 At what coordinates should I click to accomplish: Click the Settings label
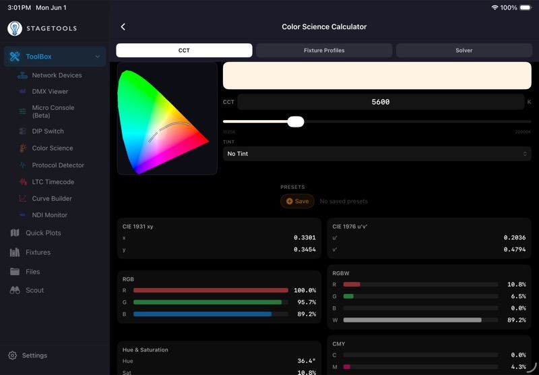[35, 355]
